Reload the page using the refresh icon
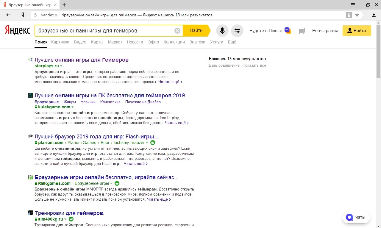Screen dimensions: 381x228 35,15
